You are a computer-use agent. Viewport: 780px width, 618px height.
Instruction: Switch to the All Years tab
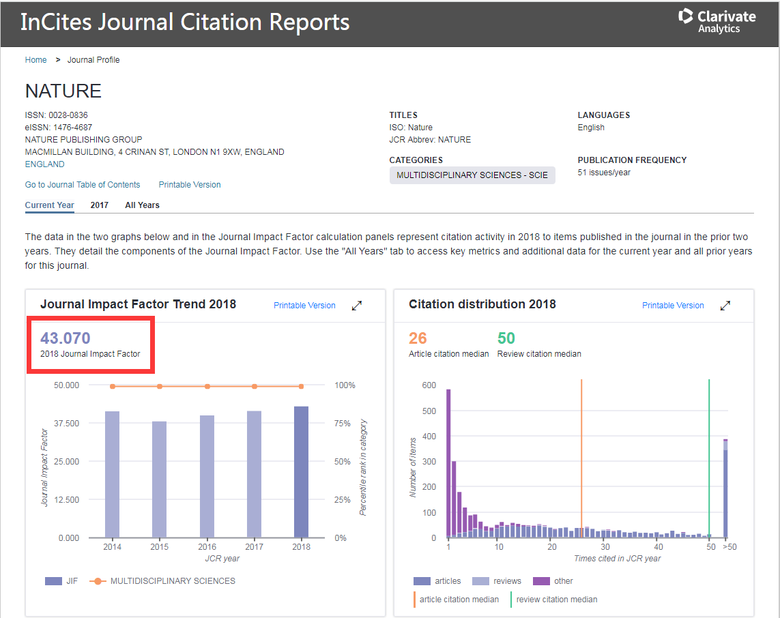[x=142, y=205]
